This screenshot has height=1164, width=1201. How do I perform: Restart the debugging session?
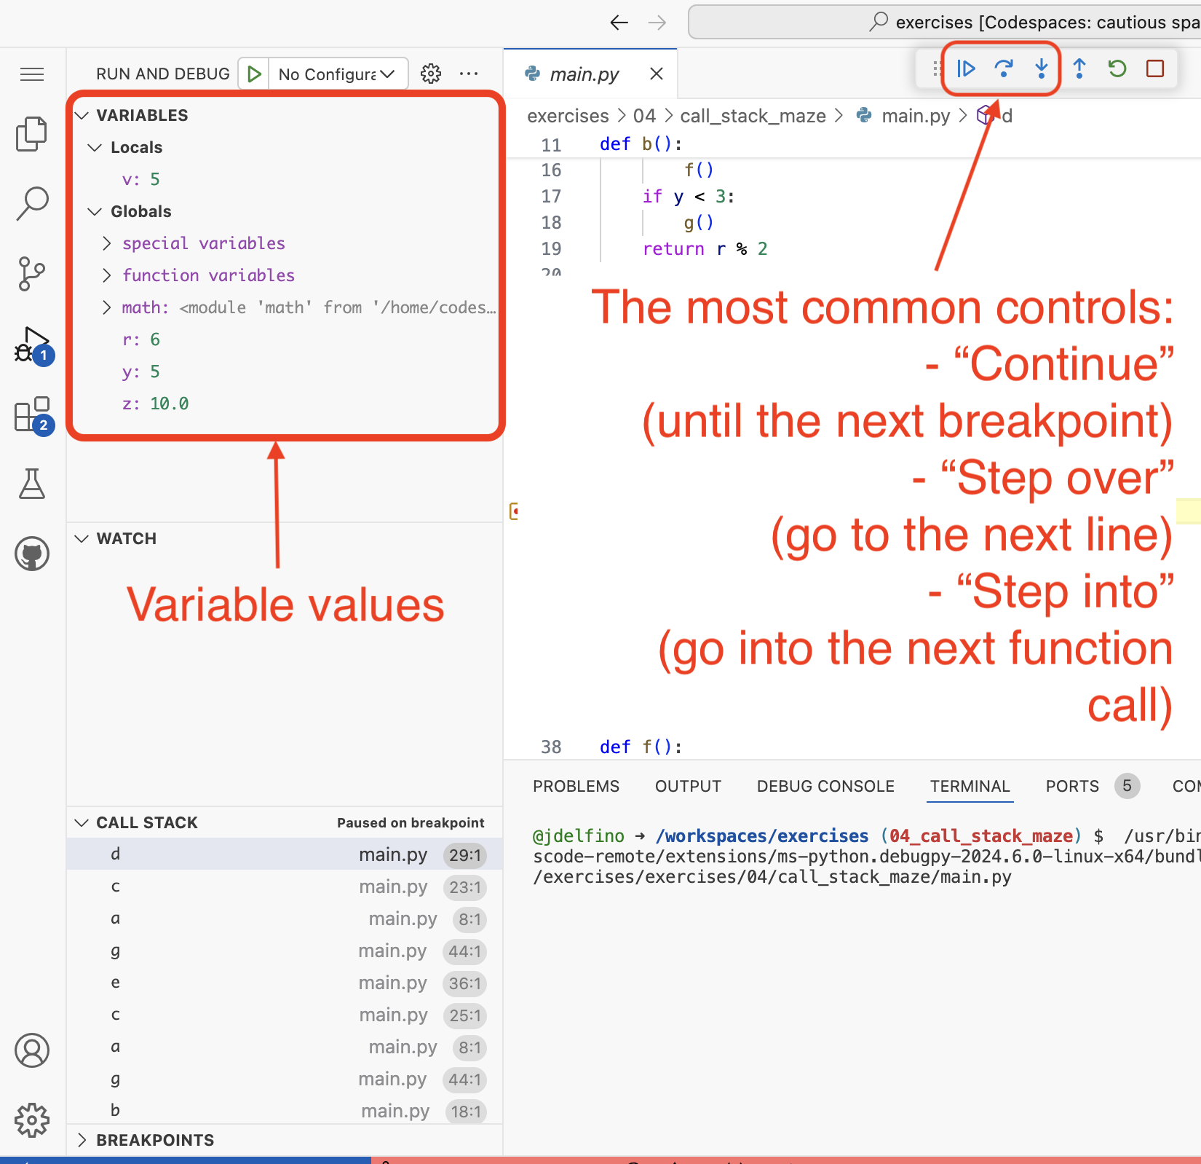[1117, 68]
